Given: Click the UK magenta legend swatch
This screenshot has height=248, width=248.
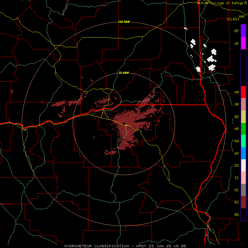Looking at the screenshot, I should [x=243, y=43].
